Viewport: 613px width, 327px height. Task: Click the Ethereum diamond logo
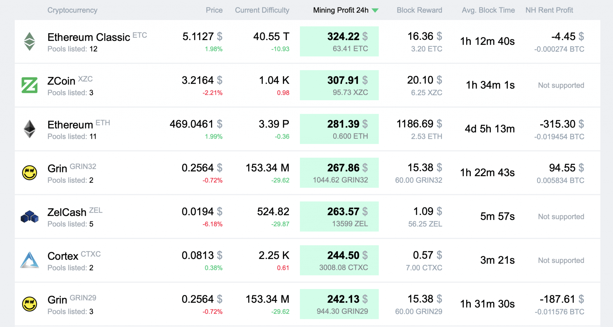point(30,129)
